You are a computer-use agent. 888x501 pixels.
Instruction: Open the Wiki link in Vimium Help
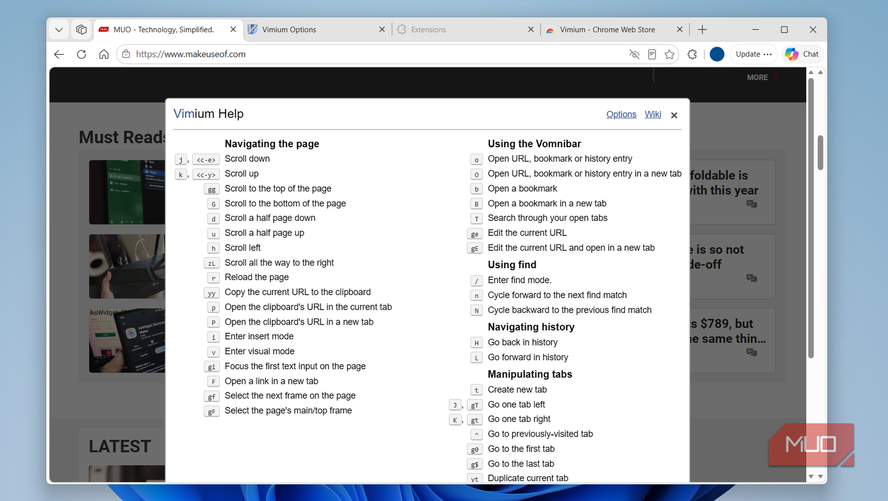(653, 114)
